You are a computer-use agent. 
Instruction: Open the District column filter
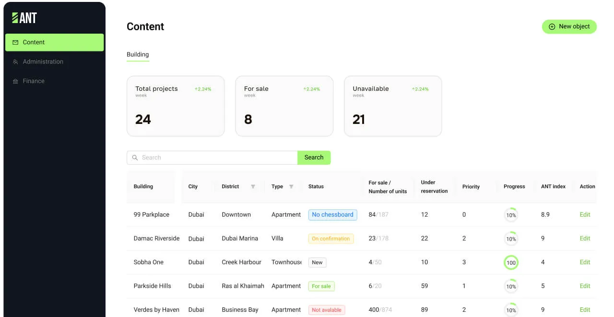pyautogui.click(x=253, y=186)
